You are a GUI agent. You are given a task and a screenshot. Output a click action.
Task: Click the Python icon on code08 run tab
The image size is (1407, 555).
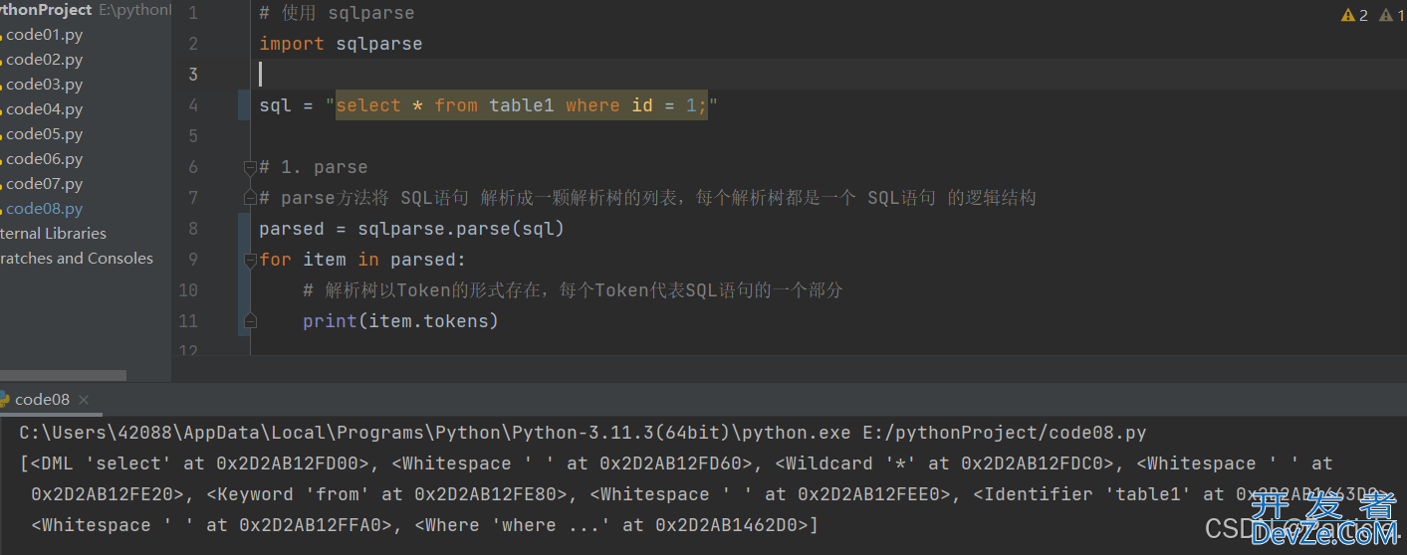coord(4,400)
